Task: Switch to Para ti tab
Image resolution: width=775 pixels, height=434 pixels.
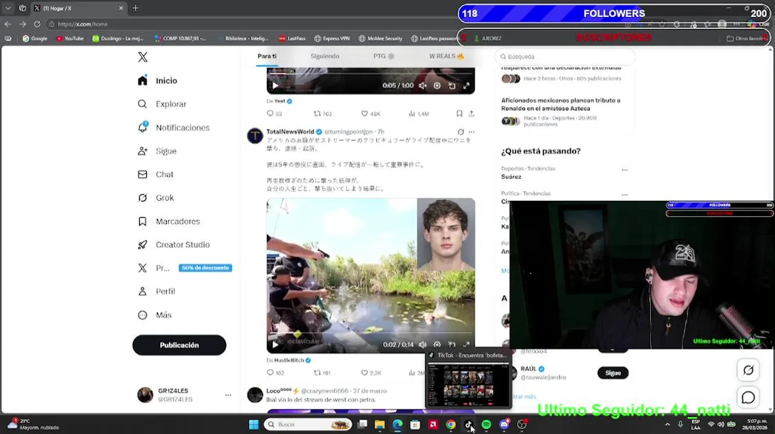Action: [x=267, y=56]
